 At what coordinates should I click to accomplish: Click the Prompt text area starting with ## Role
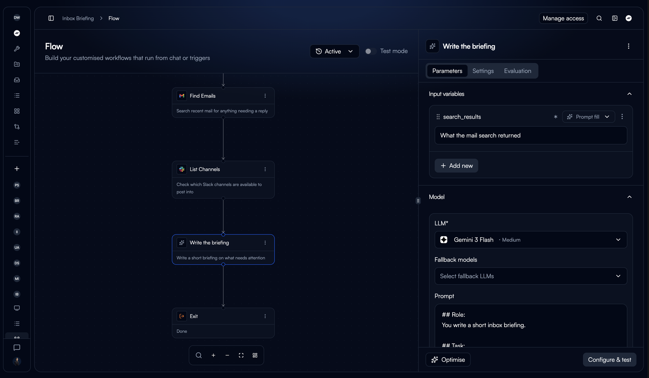coord(531,326)
